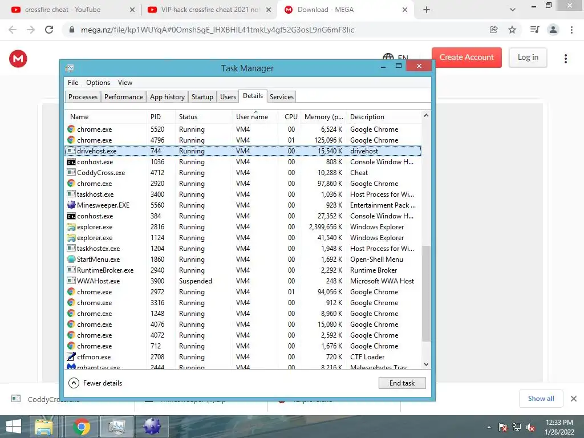Sort by the Status column header
The height and width of the screenshot is (438, 584).
coord(204,116)
